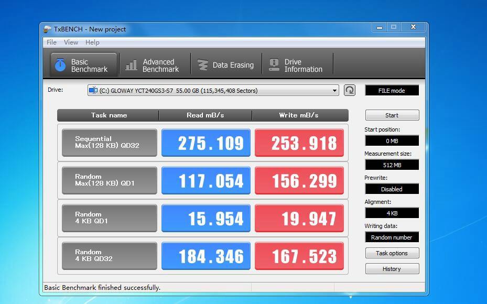Screen dimensions: 487x304
Task: Click the 15.954 read result
Action: 206,218
